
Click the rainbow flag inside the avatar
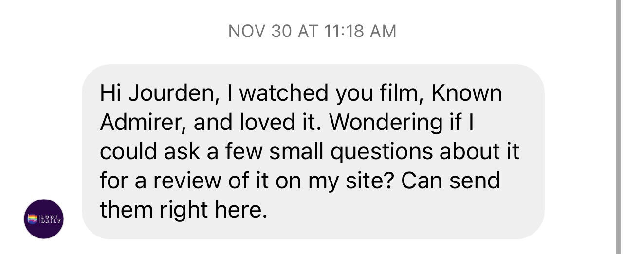click(33, 219)
